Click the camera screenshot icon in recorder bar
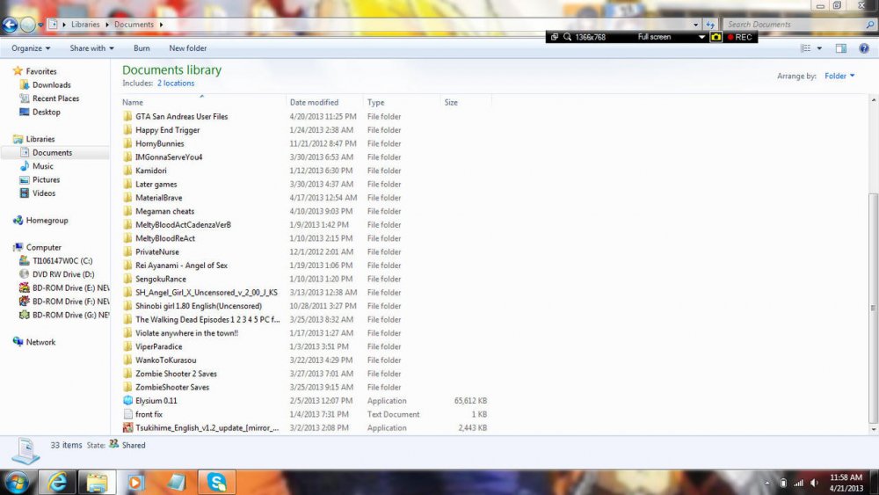 click(x=716, y=37)
